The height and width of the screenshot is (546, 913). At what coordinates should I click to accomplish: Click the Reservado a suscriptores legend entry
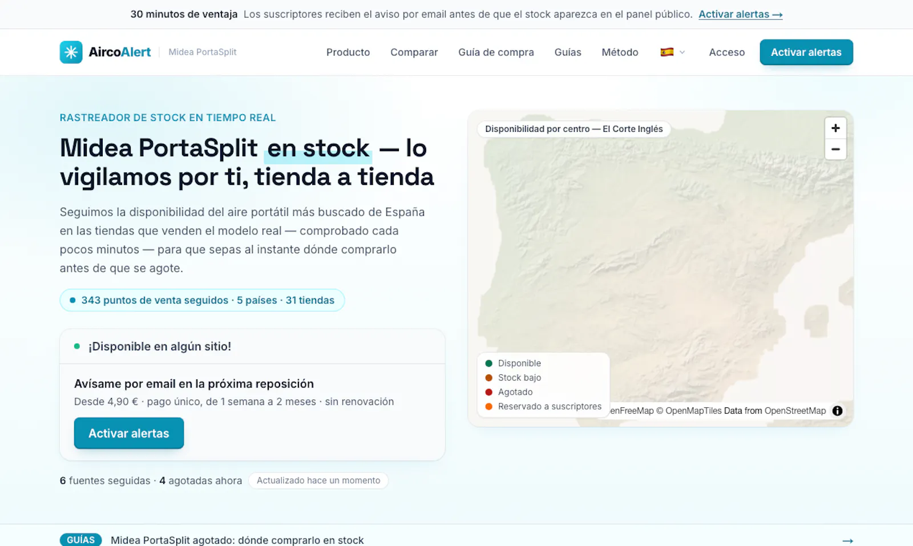click(x=543, y=406)
